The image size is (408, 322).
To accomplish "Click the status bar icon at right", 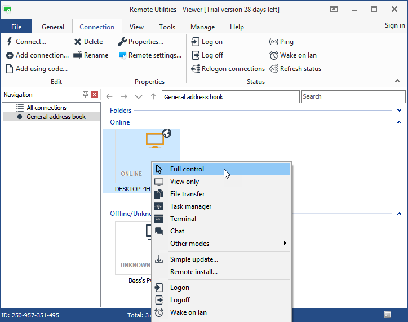I will coord(388,315).
